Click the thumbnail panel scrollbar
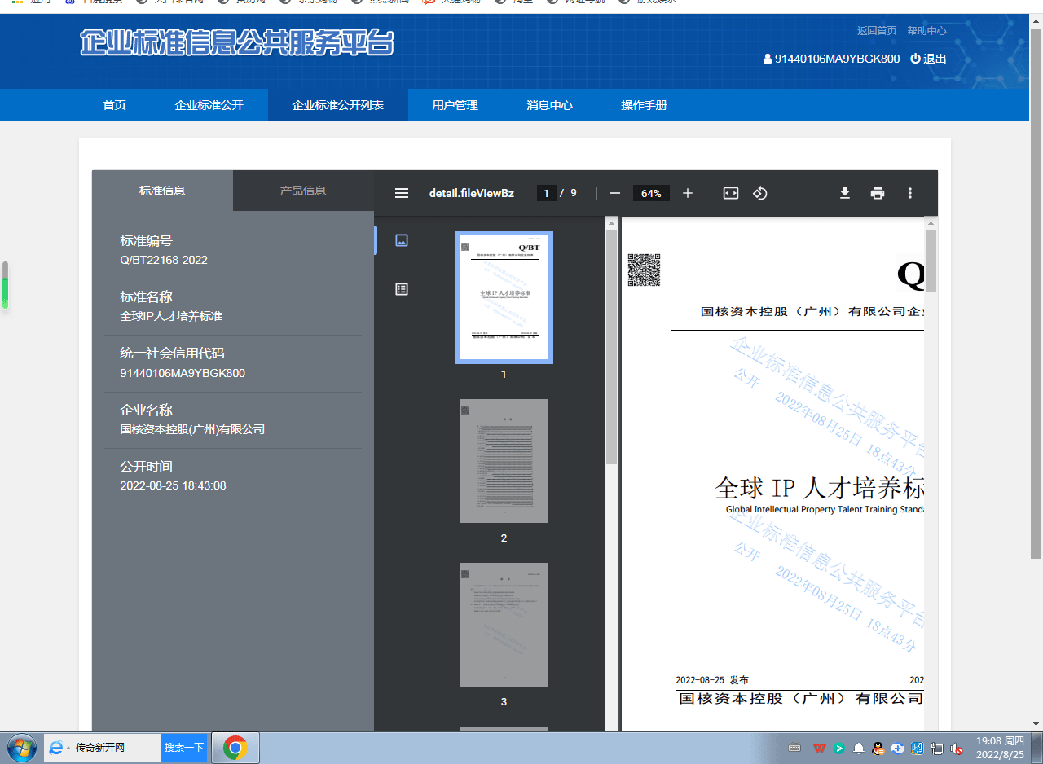Screen dimensions: 1043x764 click(x=611, y=347)
